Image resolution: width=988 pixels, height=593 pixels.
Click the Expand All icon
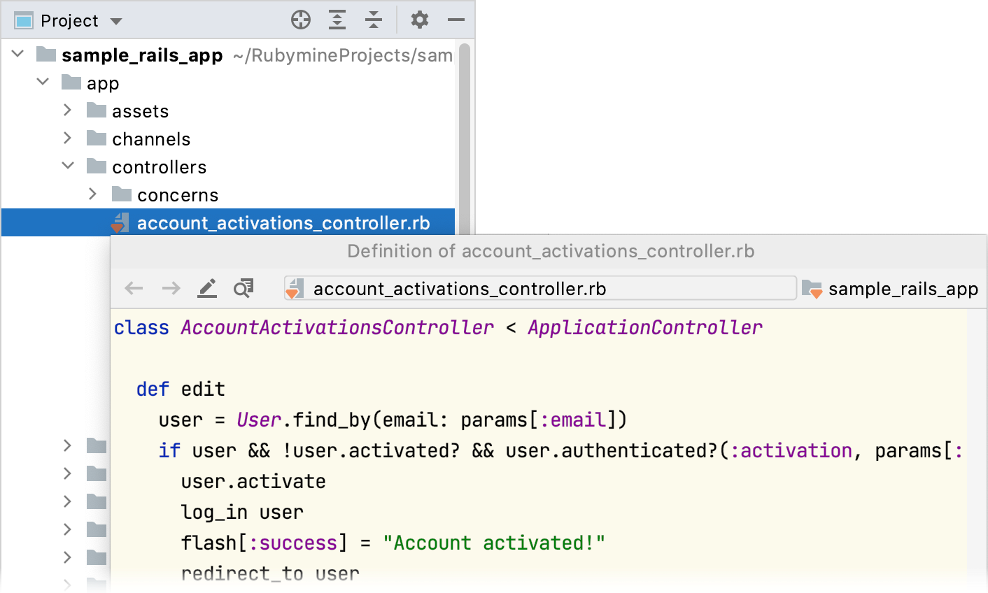pos(337,20)
